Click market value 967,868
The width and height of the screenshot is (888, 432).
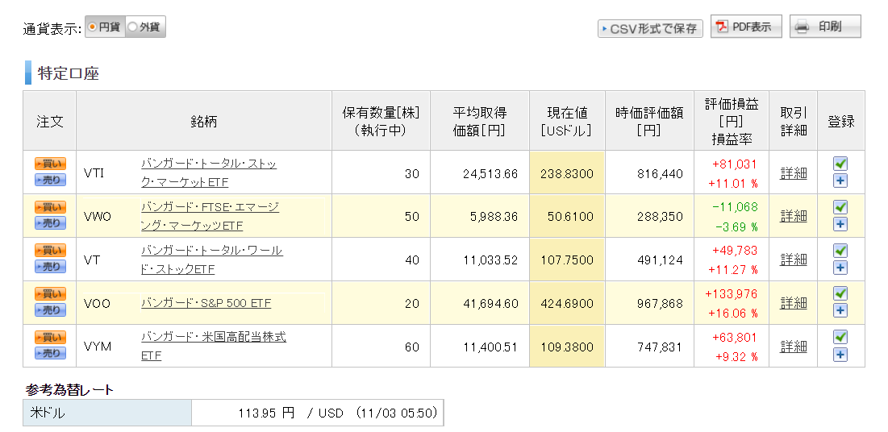[661, 304]
